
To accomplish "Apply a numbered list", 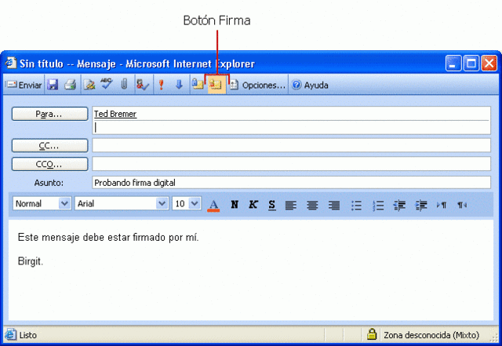I will coord(378,205).
